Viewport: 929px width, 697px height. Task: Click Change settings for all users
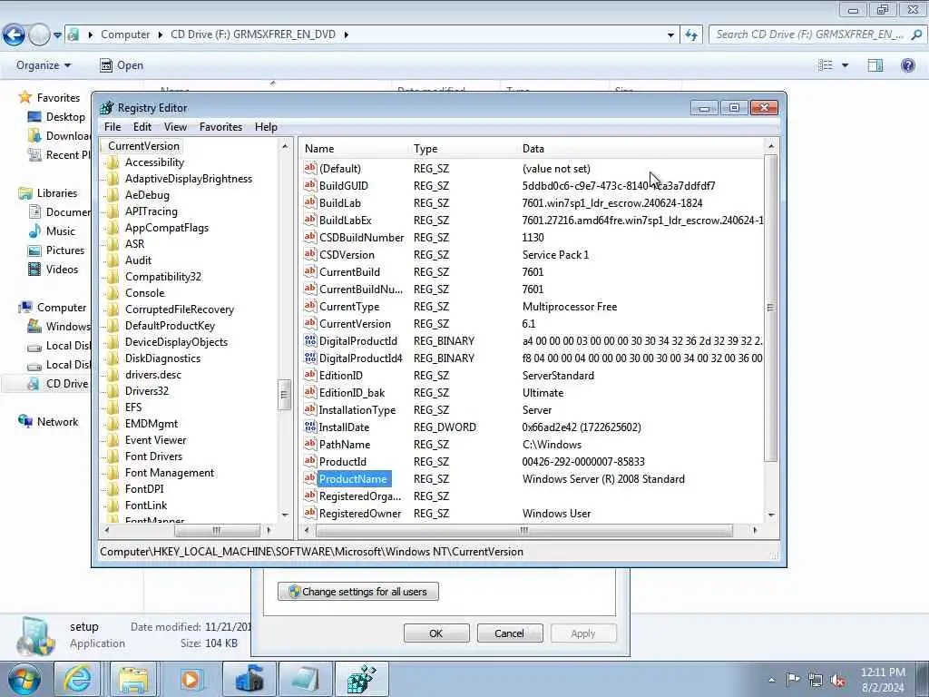click(358, 592)
